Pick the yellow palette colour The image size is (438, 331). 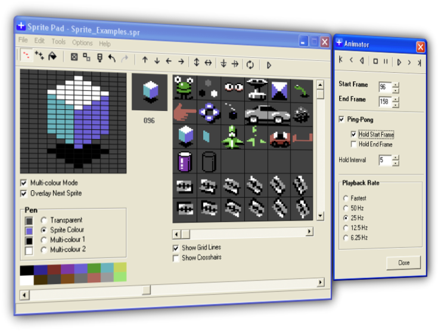120,268
